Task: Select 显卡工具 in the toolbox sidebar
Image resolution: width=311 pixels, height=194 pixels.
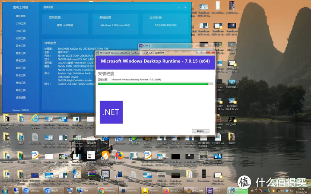Action: (x=21, y=45)
